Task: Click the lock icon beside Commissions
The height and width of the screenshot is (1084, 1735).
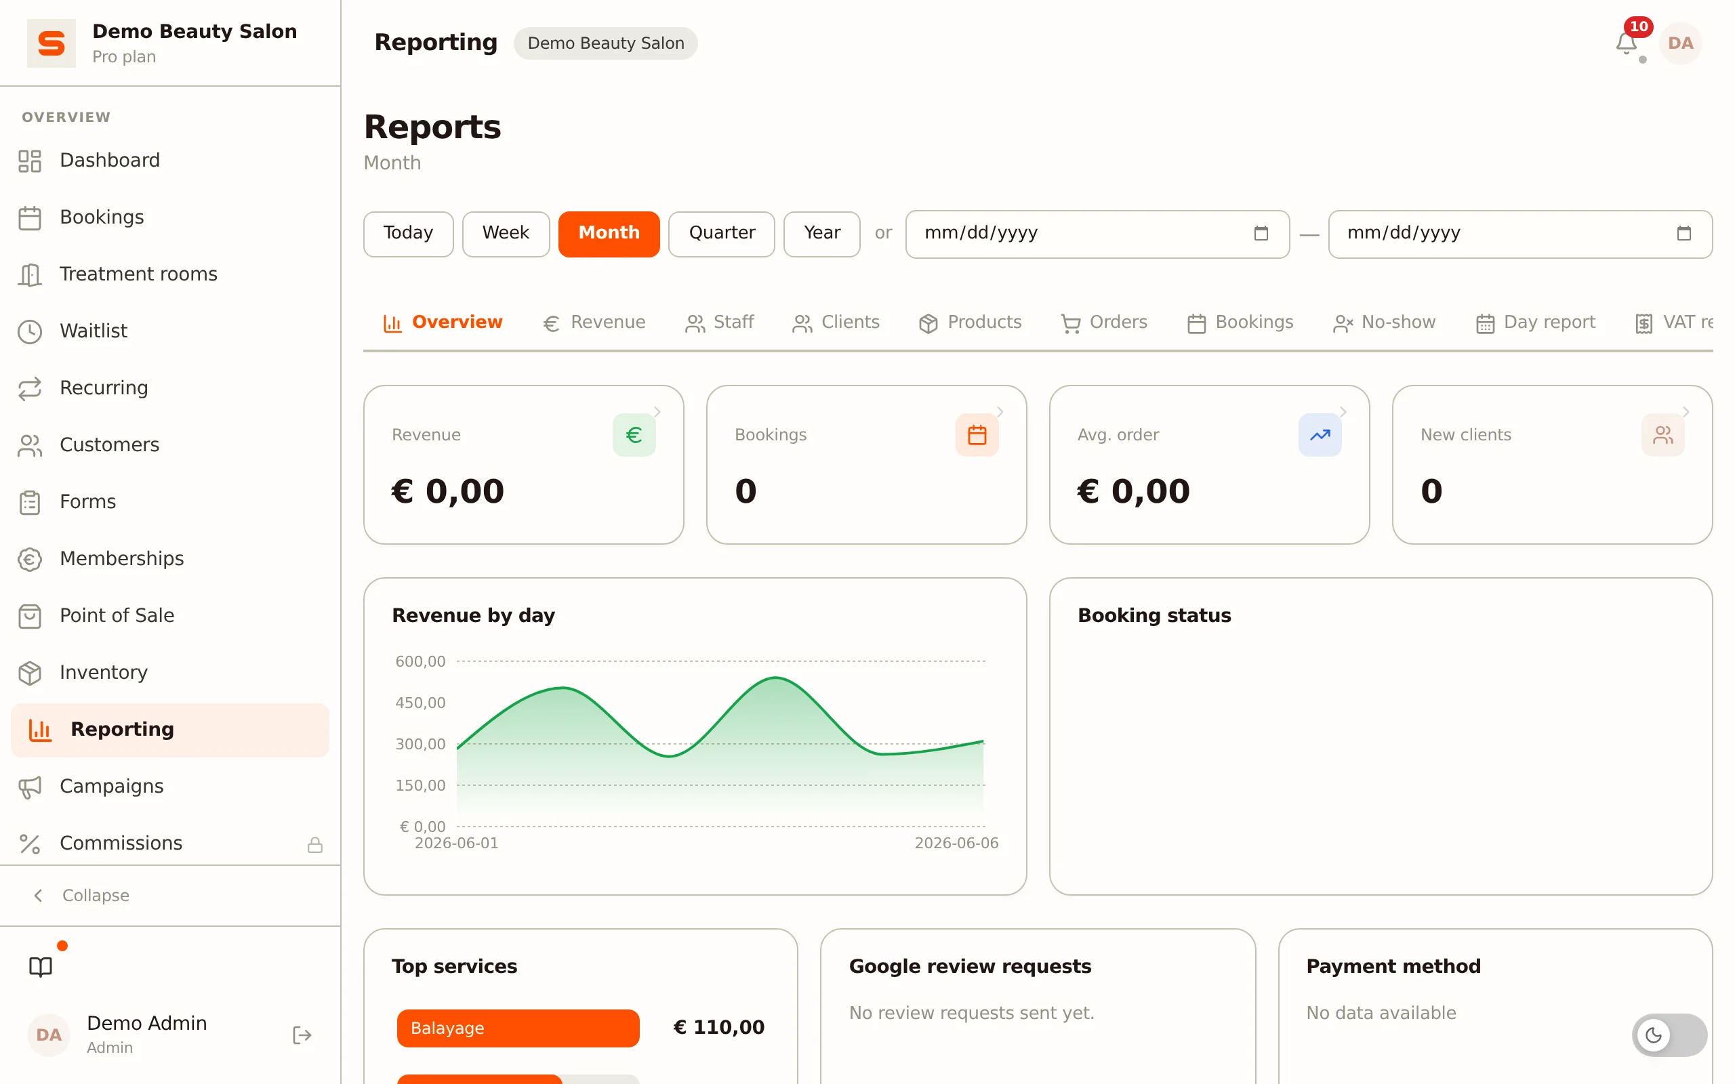Action: [x=314, y=845]
